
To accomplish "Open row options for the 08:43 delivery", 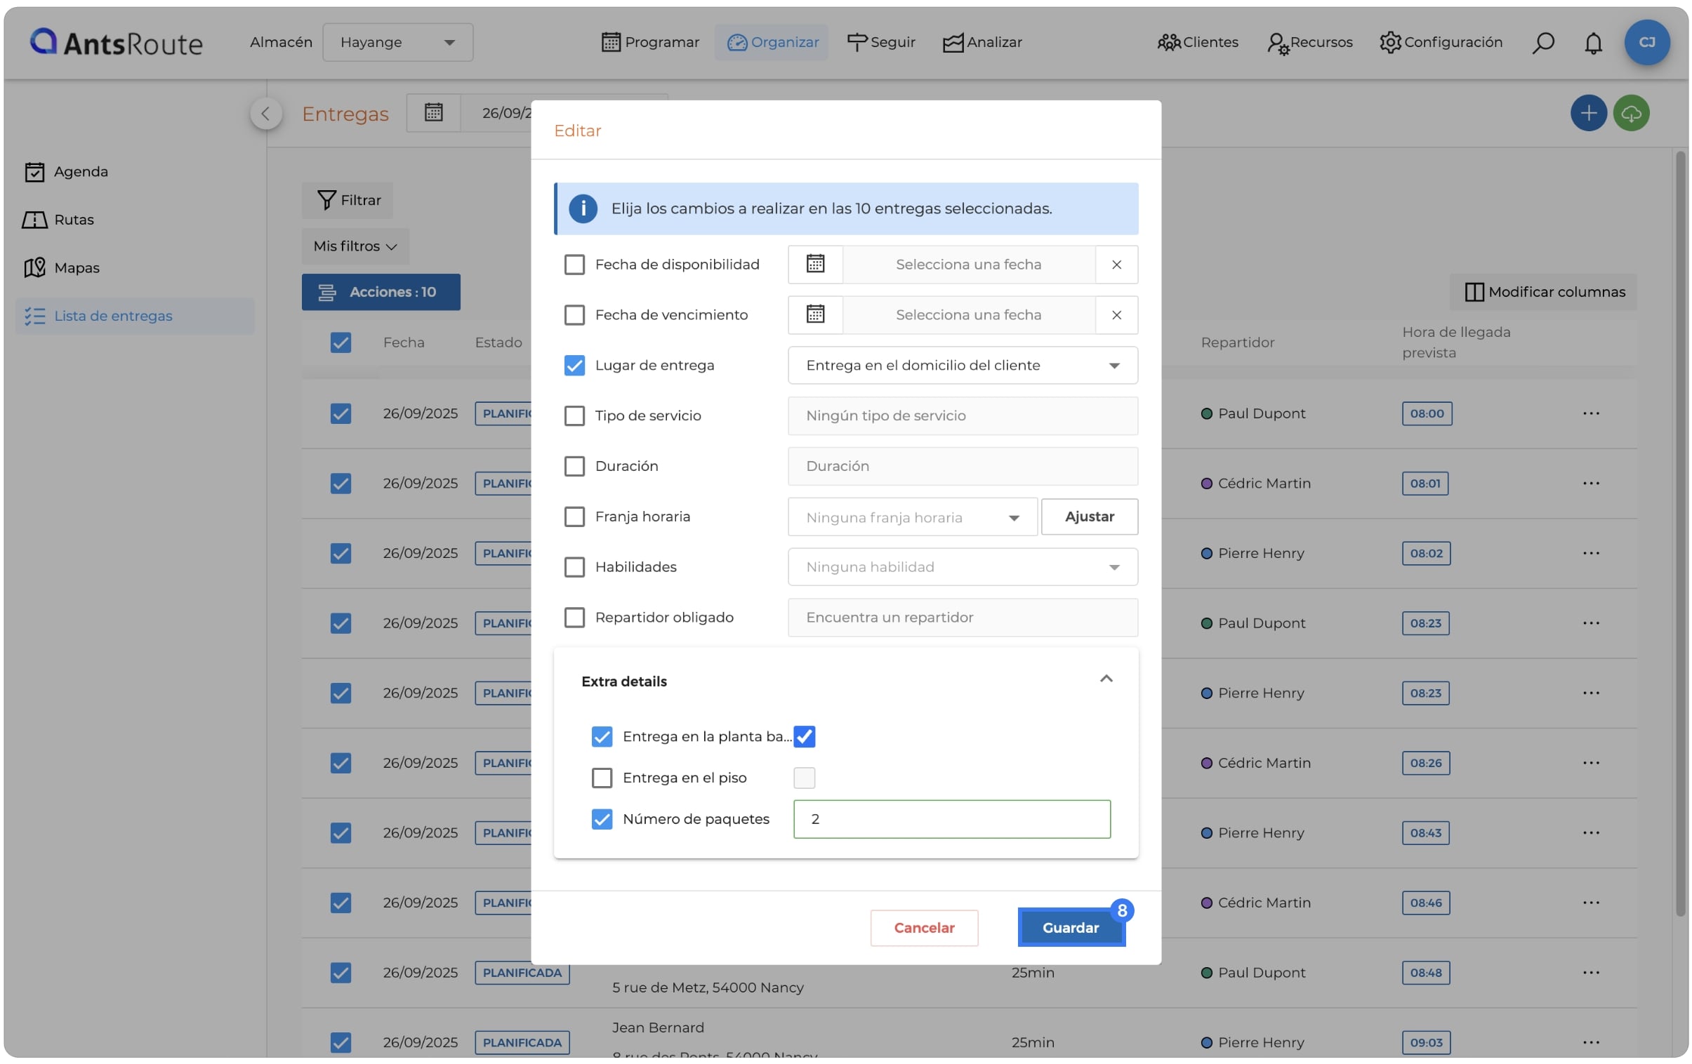I will coord(1591,832).
